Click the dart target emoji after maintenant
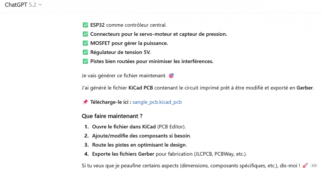The height and width of the screenshot is (172, 323). (171, 76)
